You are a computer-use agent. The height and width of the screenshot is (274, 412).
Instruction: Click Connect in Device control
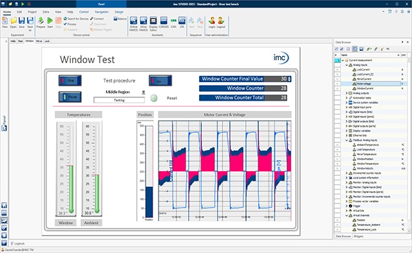coord(97,18)
